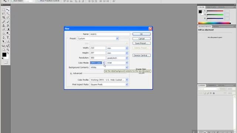Pick a color from the spectrum ramp
The width and height of the screenshot is (237, 133).
[x=214, y=23]
